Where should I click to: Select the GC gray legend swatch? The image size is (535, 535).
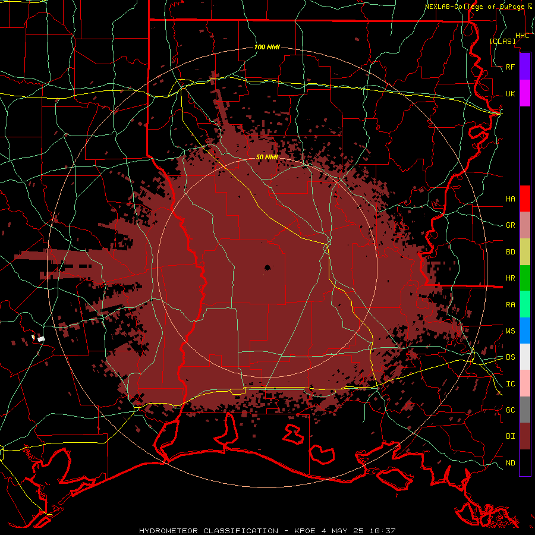(x=525, y=410)
